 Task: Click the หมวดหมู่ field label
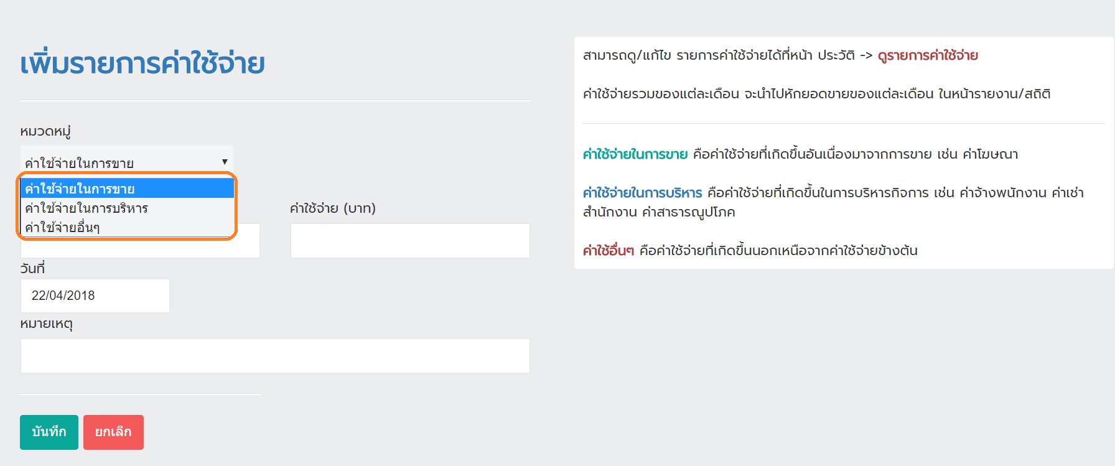click(45, 131)
